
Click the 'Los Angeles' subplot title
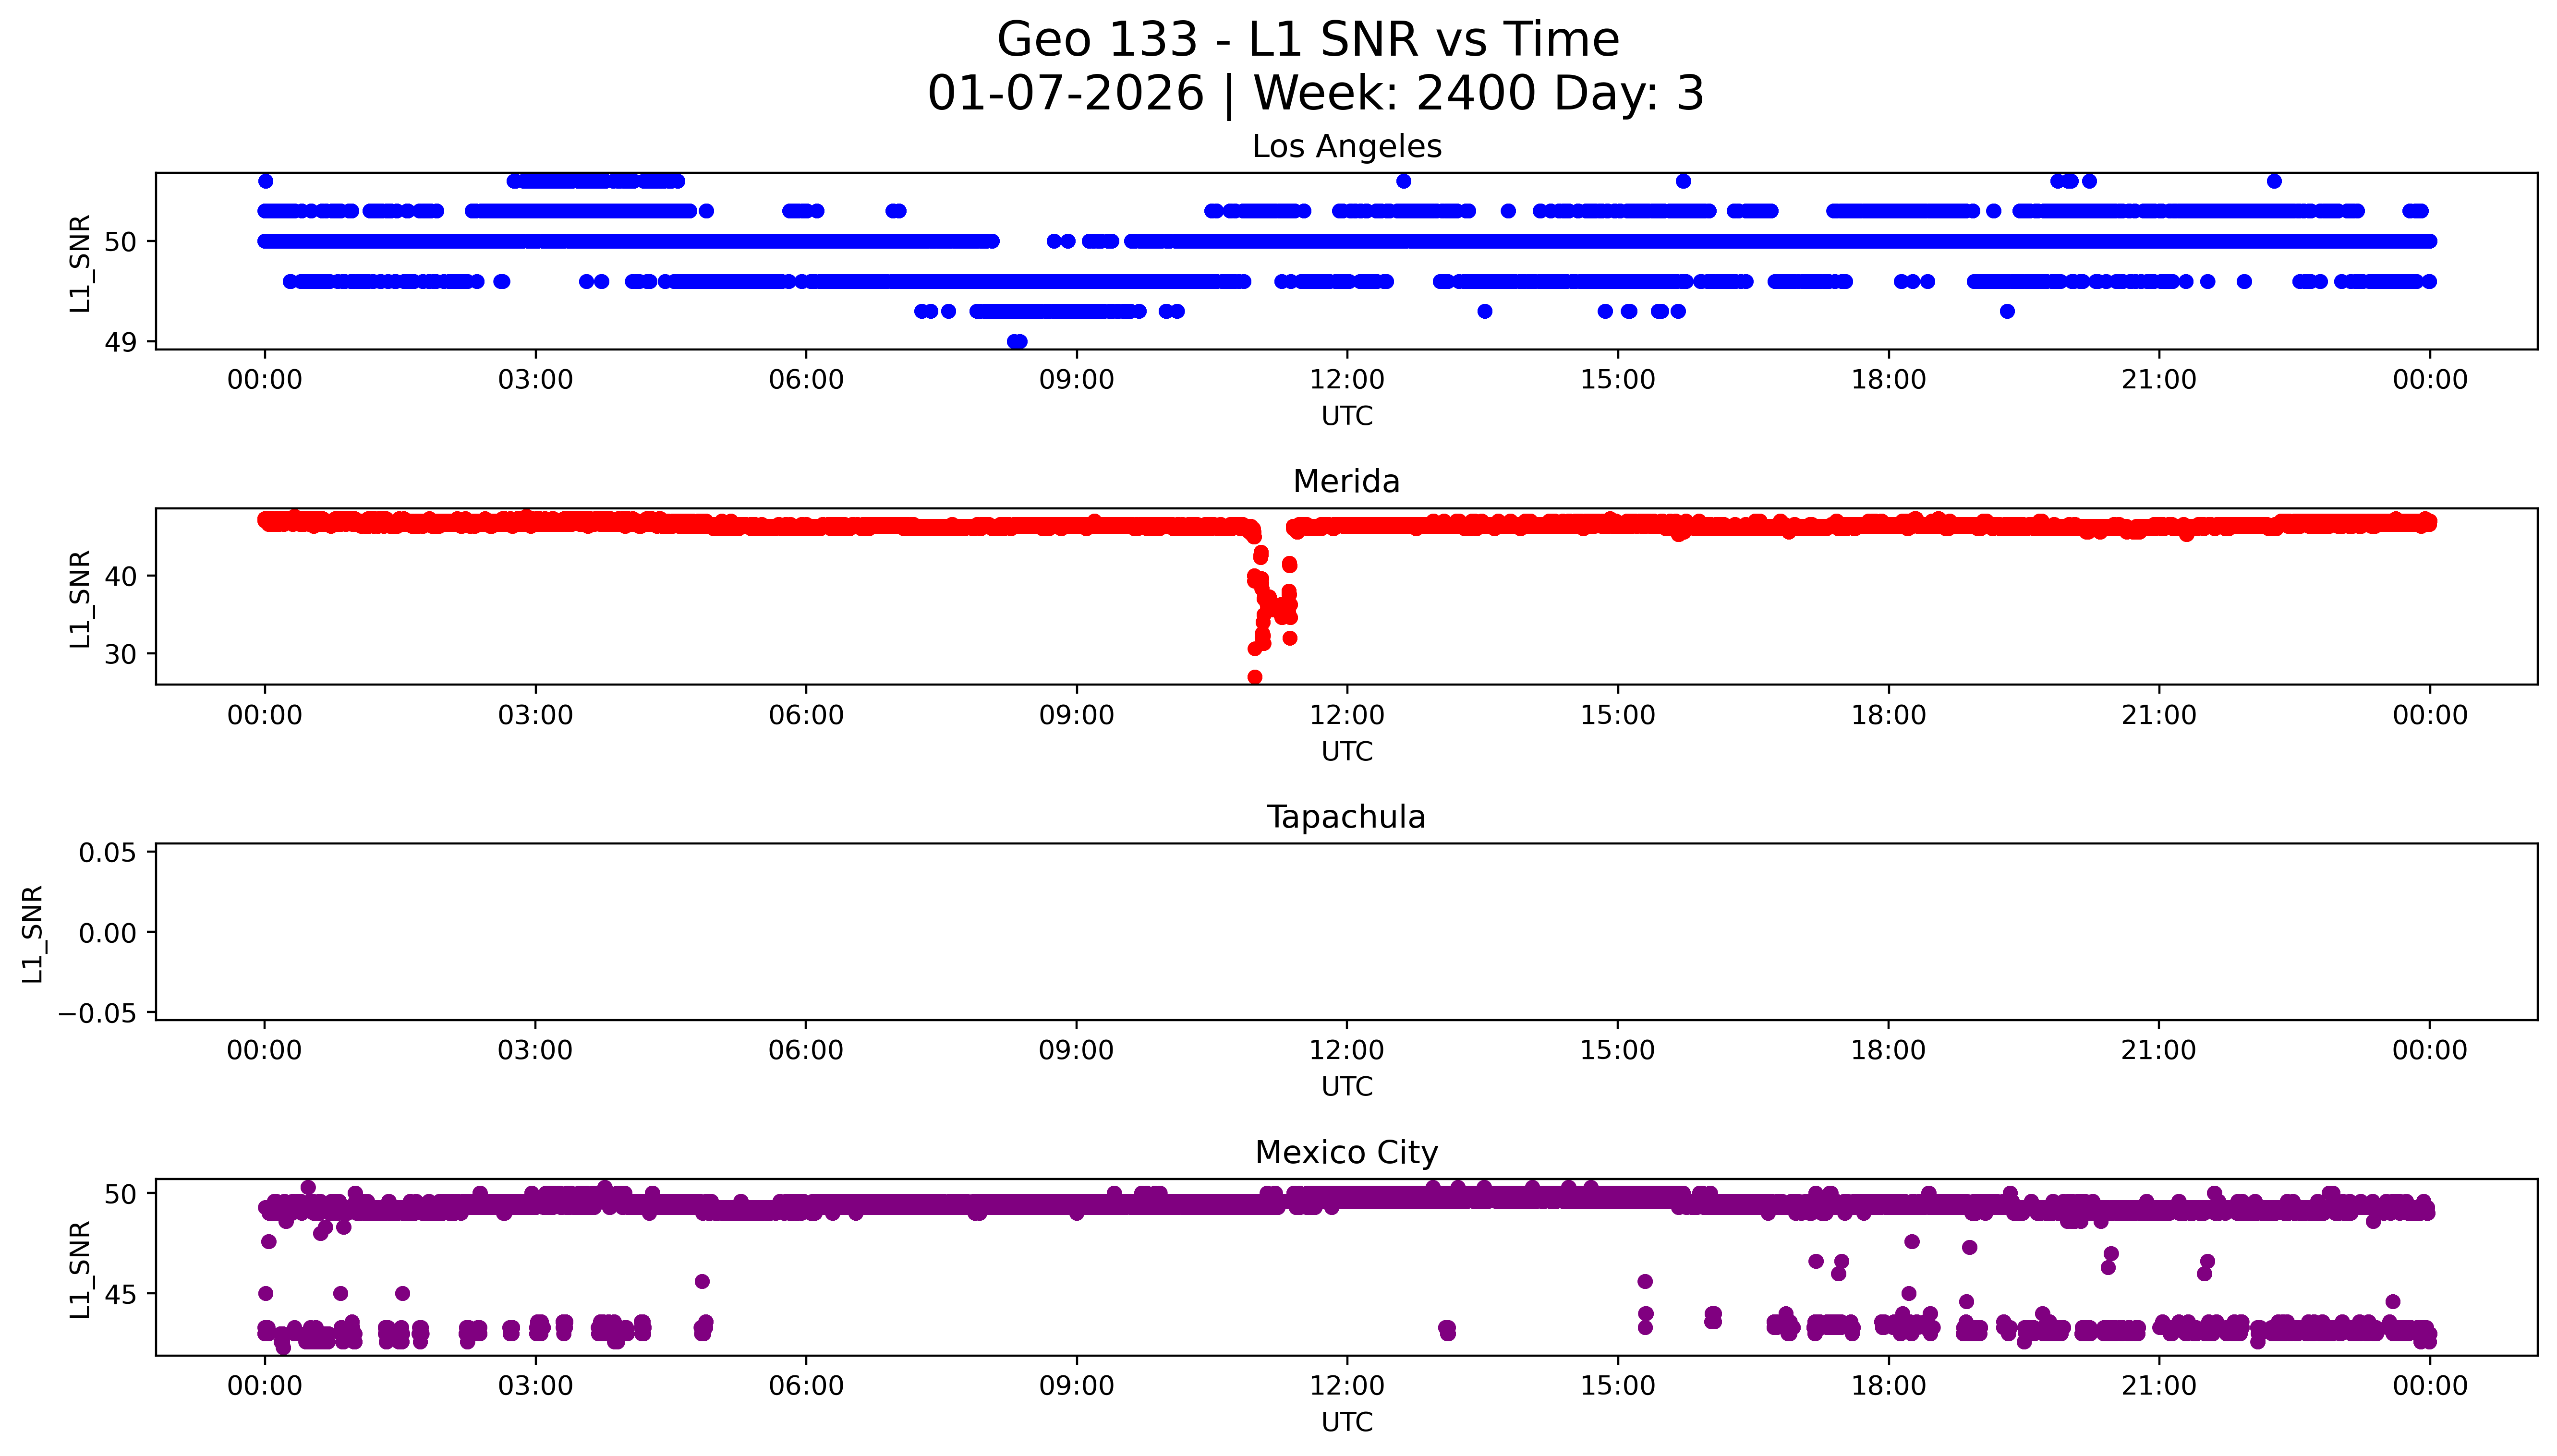coord(1346,147)
